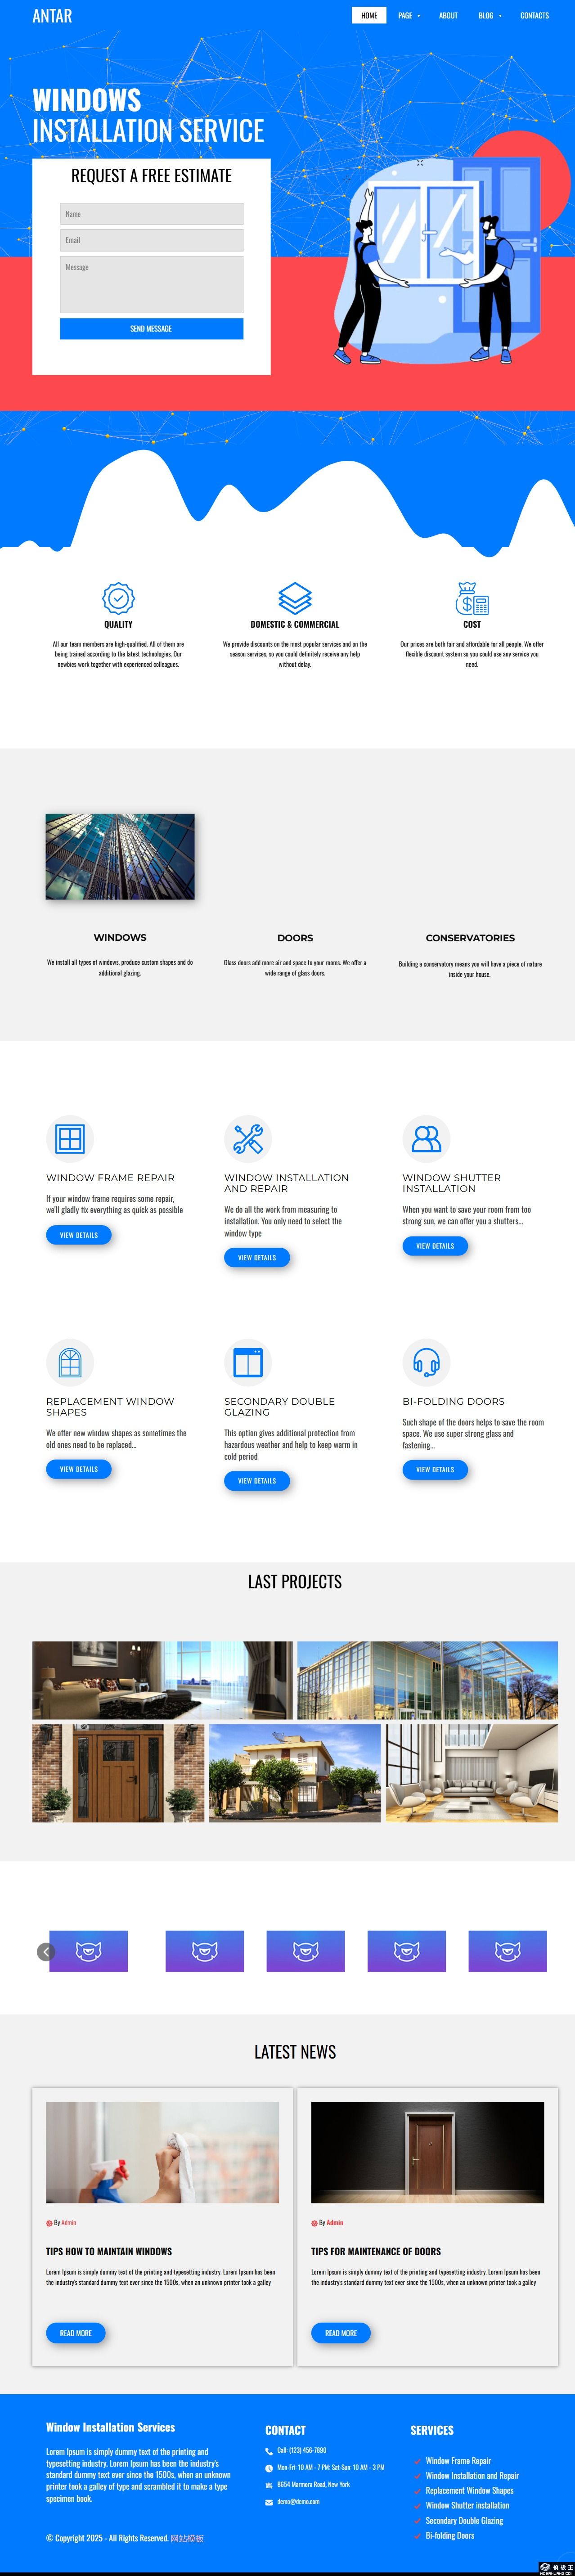View details for Secondary Double Glazing

[x=257, y=1481]
